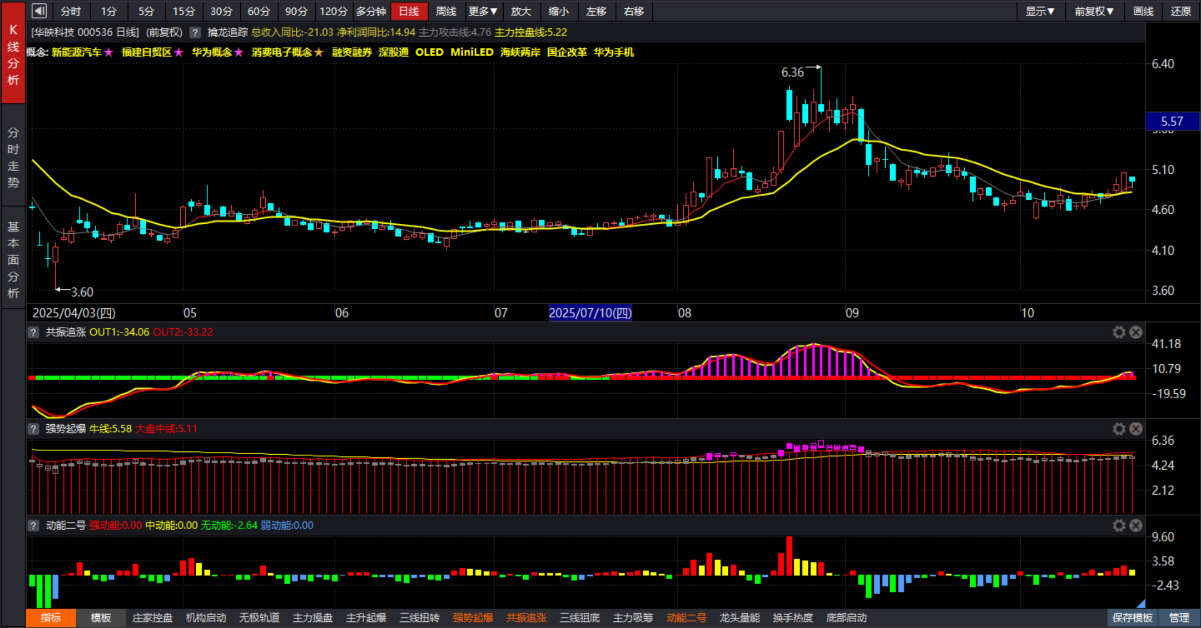
Task: Open 基本面分析 side tab
Action: tap(13, 259)
